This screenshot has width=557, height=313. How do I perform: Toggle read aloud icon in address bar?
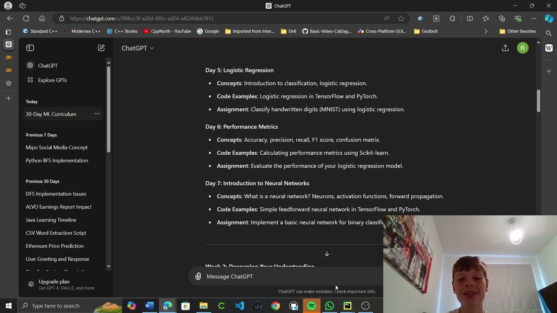(x=386, y=18)
